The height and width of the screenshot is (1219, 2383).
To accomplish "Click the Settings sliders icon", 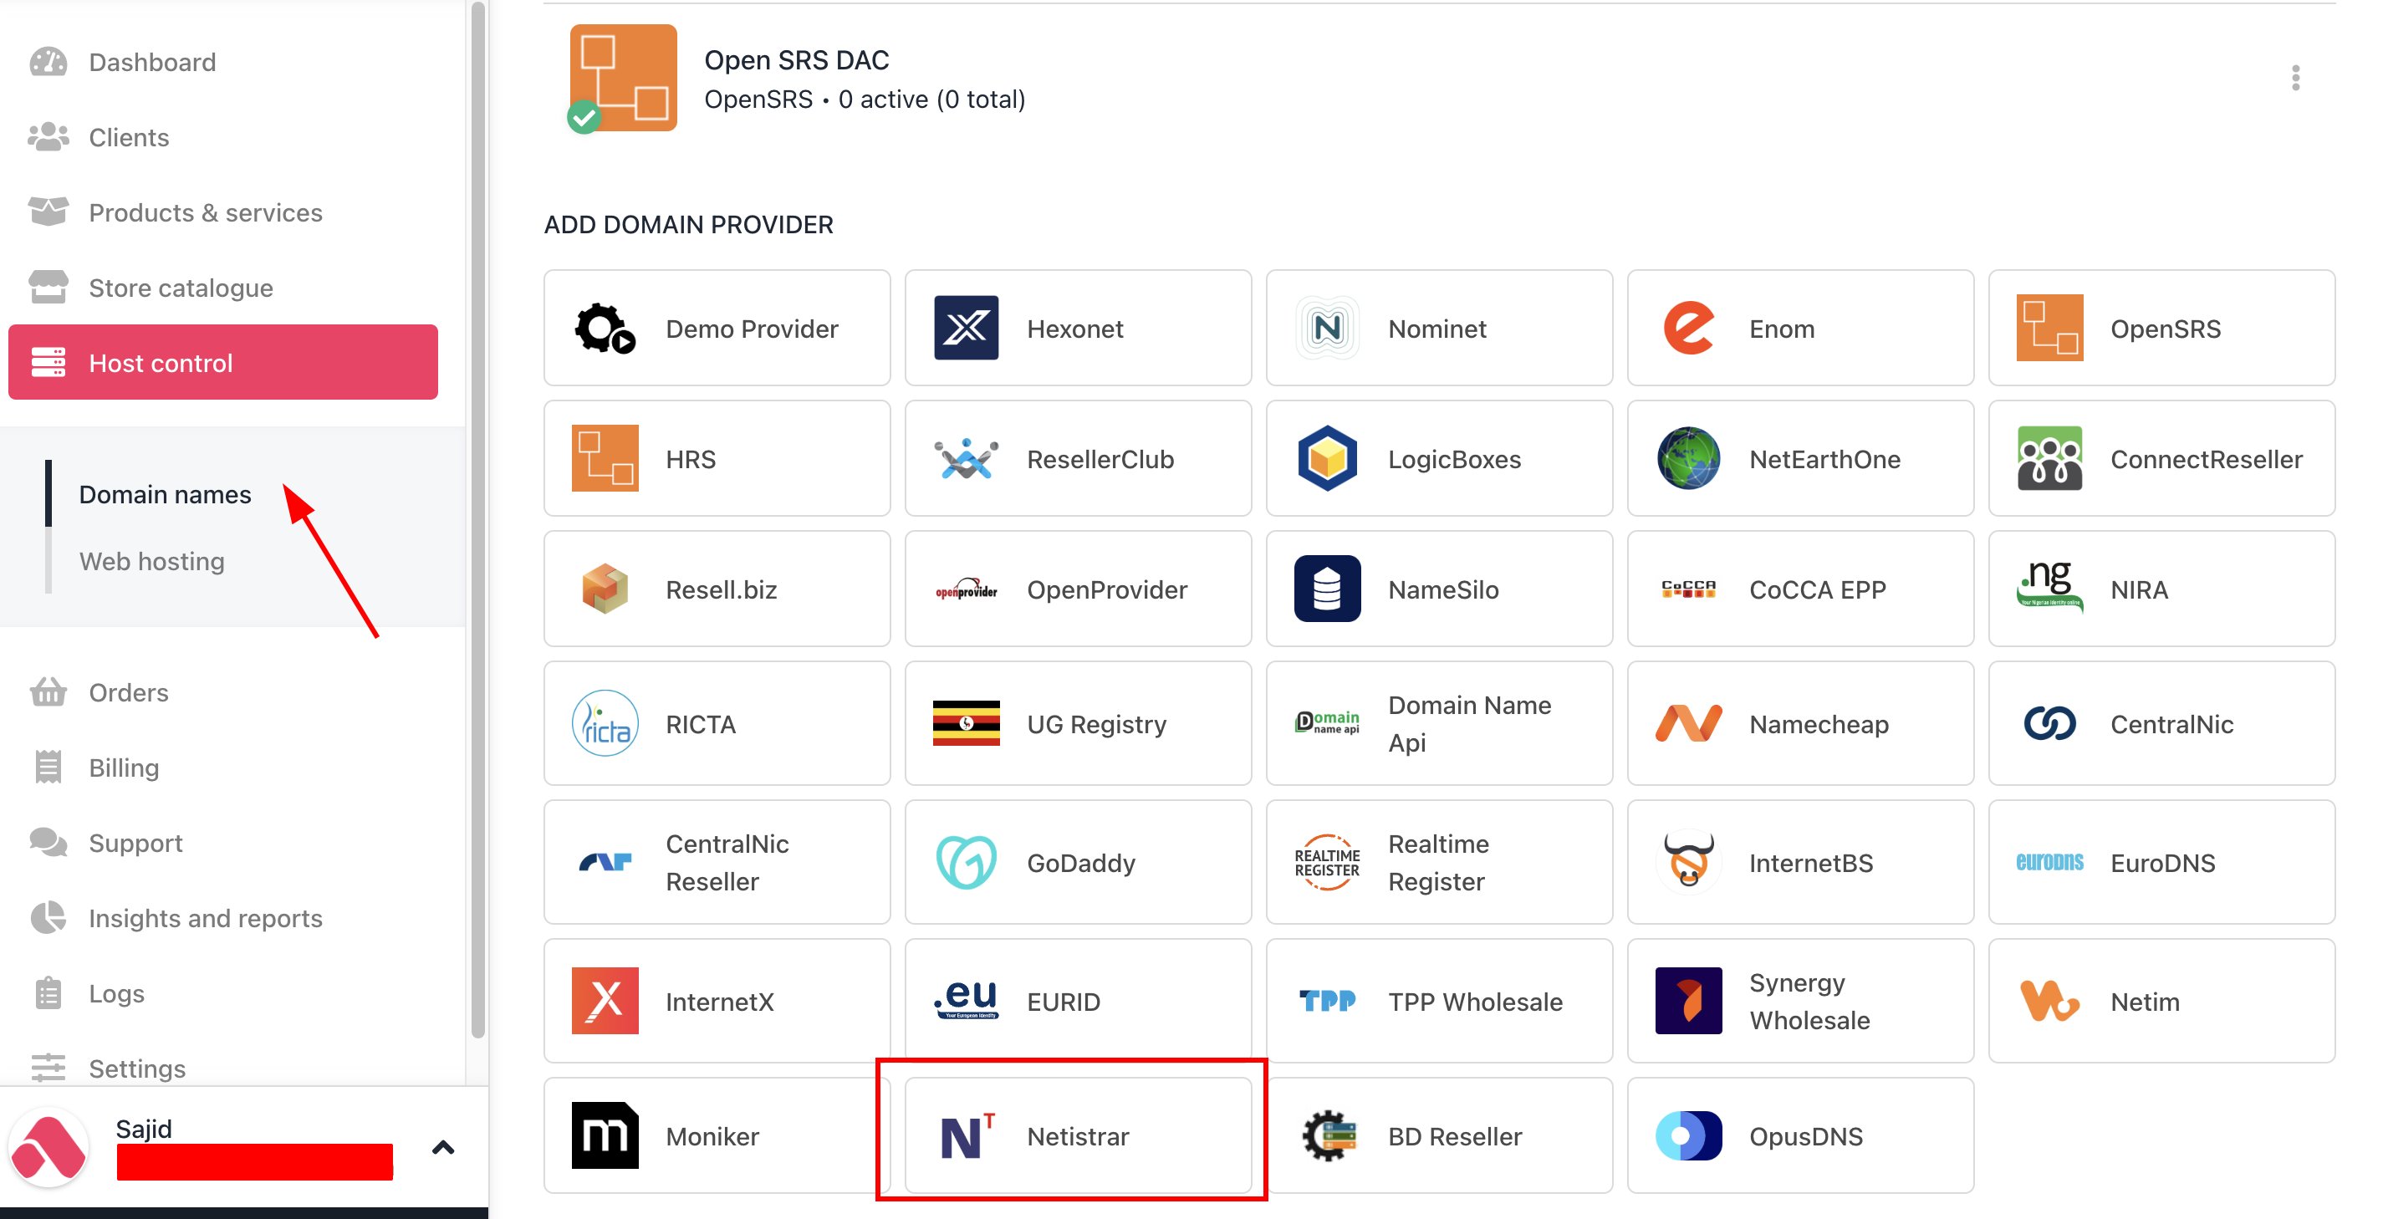I will pos(48,1068).
